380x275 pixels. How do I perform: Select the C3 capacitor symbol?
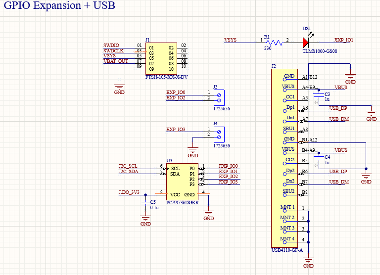pos(319,95)
